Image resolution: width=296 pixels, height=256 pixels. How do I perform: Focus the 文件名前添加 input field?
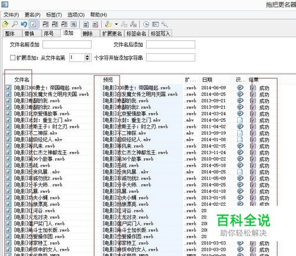click(x=67, y=44)
